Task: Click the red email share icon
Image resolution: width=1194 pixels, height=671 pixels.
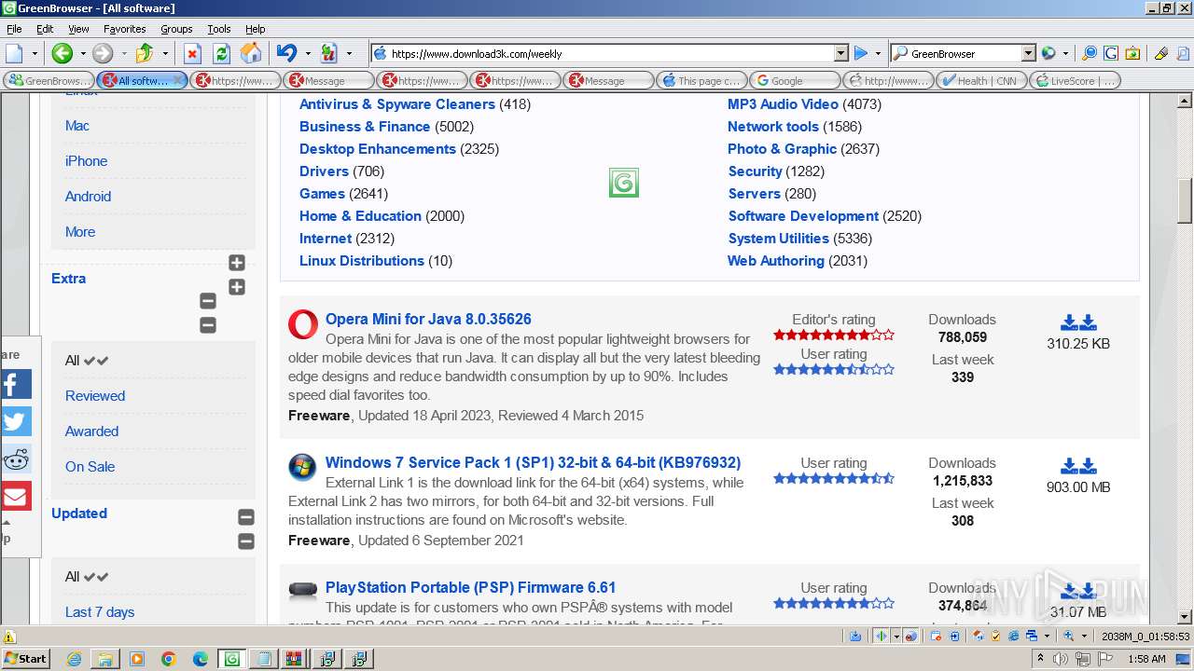Action: (16, 496)
